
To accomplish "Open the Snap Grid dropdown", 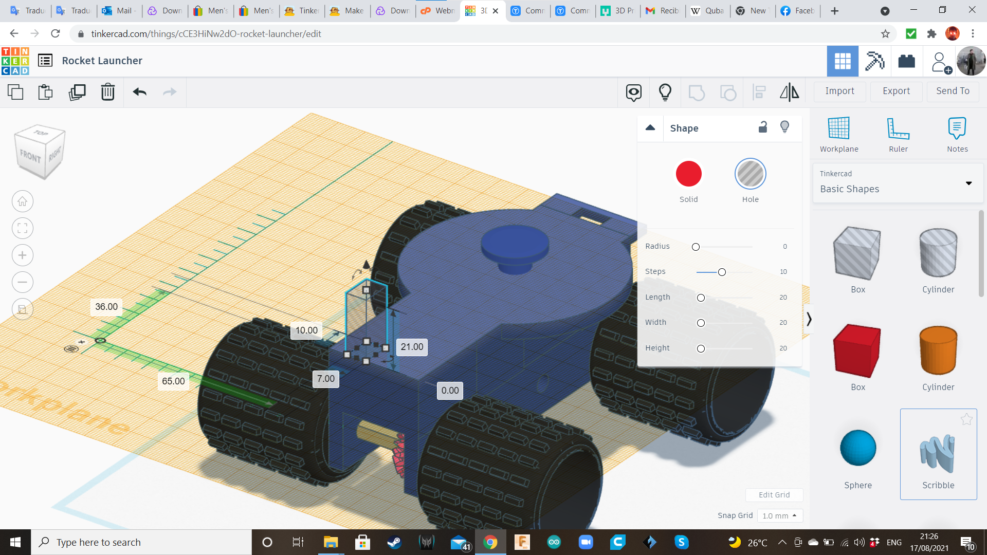I will (x=779, y=515).
